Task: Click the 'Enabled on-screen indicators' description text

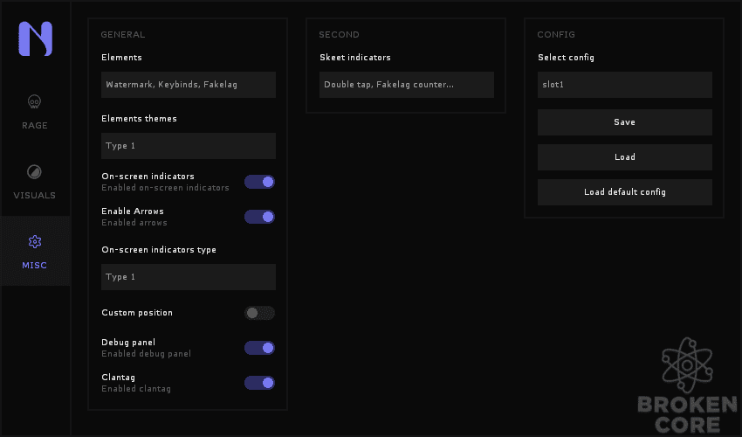Action: click(165, 188)
